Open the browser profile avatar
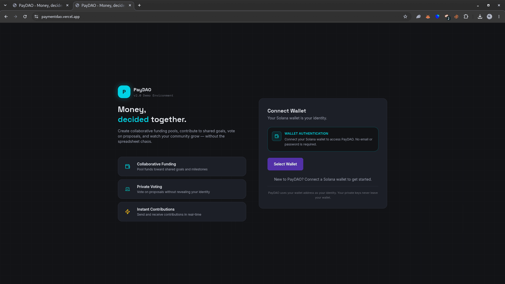Image resolution: width=505 pixels, height=284 pixels. [x=489, y=17]
